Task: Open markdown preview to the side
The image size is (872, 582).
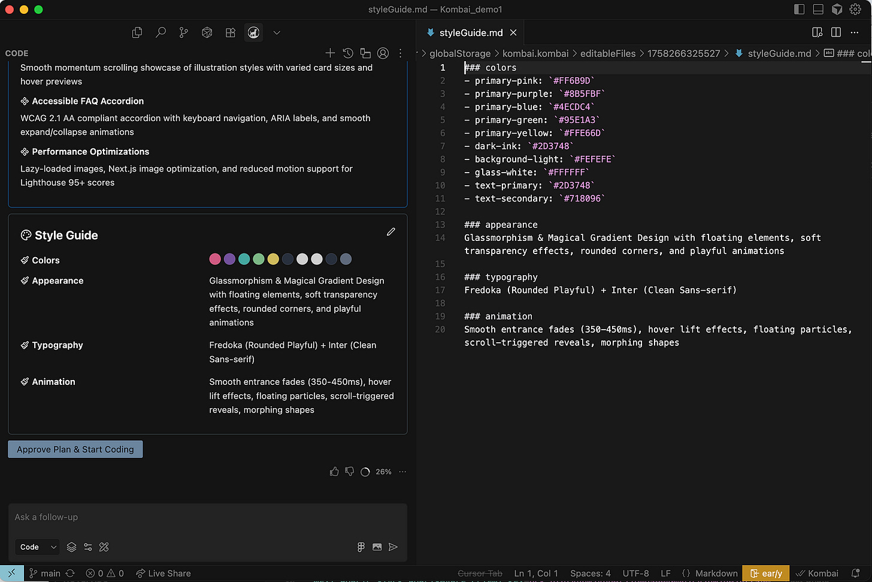Action: tap(817, 32)
